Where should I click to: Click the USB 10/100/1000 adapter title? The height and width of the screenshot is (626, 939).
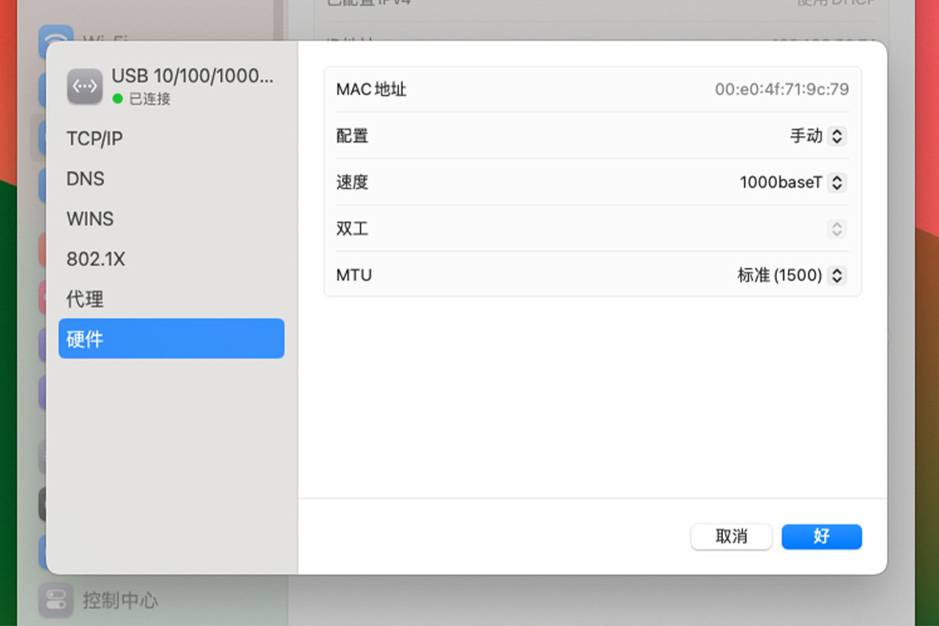[192, 77]
